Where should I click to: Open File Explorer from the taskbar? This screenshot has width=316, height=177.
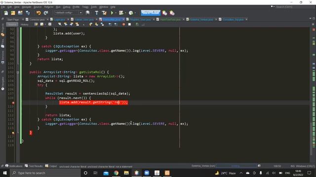(x=126, y=173)
